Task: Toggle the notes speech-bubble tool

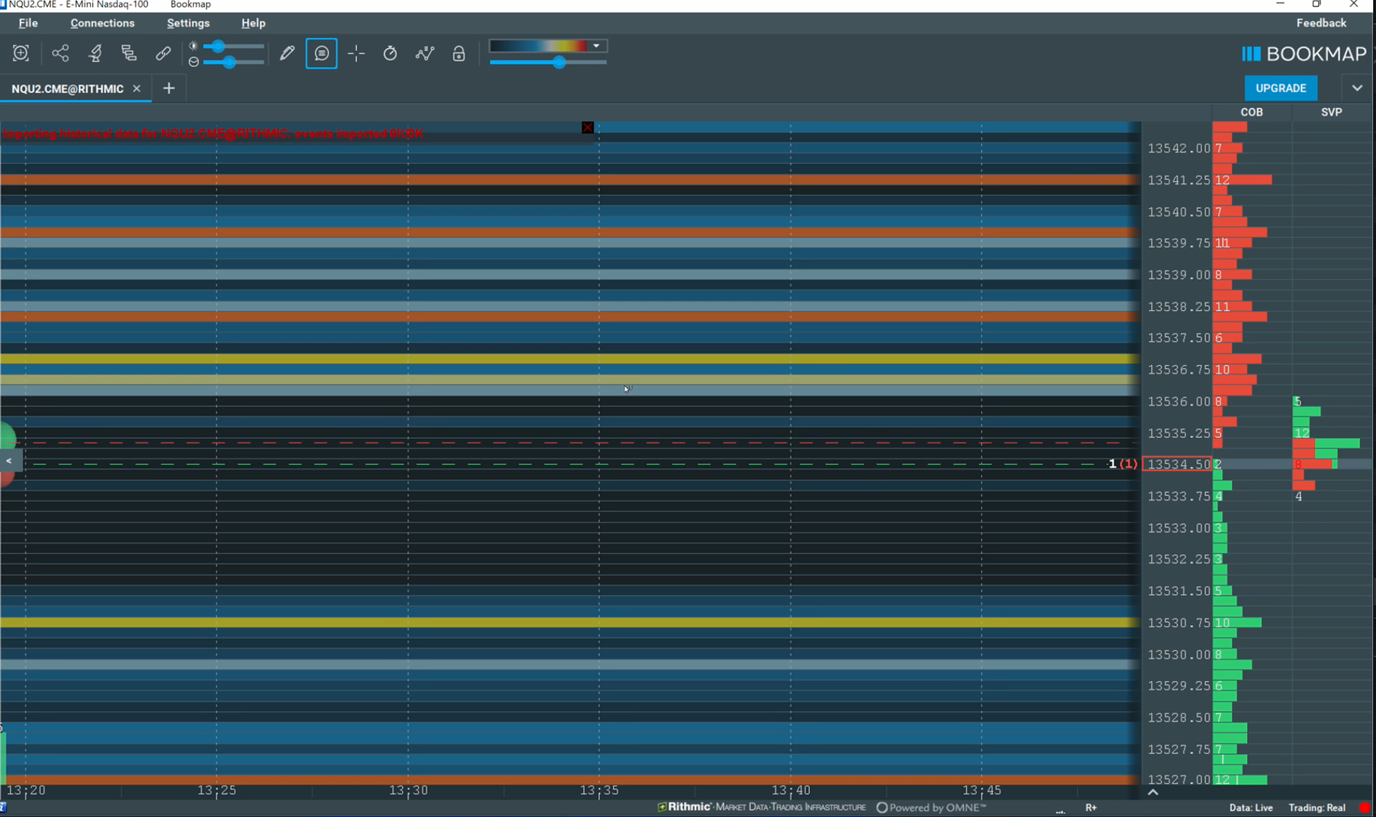Action: pos(321,54)
